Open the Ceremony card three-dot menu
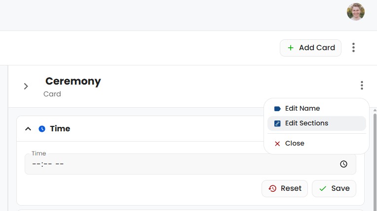 coord(362,86)
